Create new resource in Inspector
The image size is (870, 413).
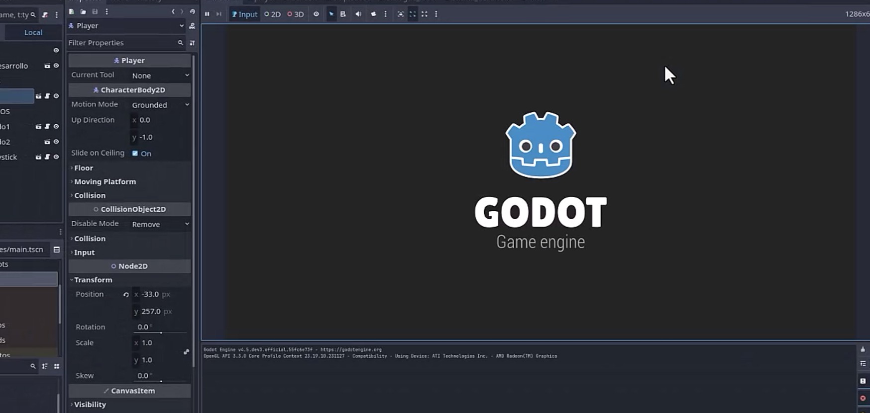pos(72,11)
